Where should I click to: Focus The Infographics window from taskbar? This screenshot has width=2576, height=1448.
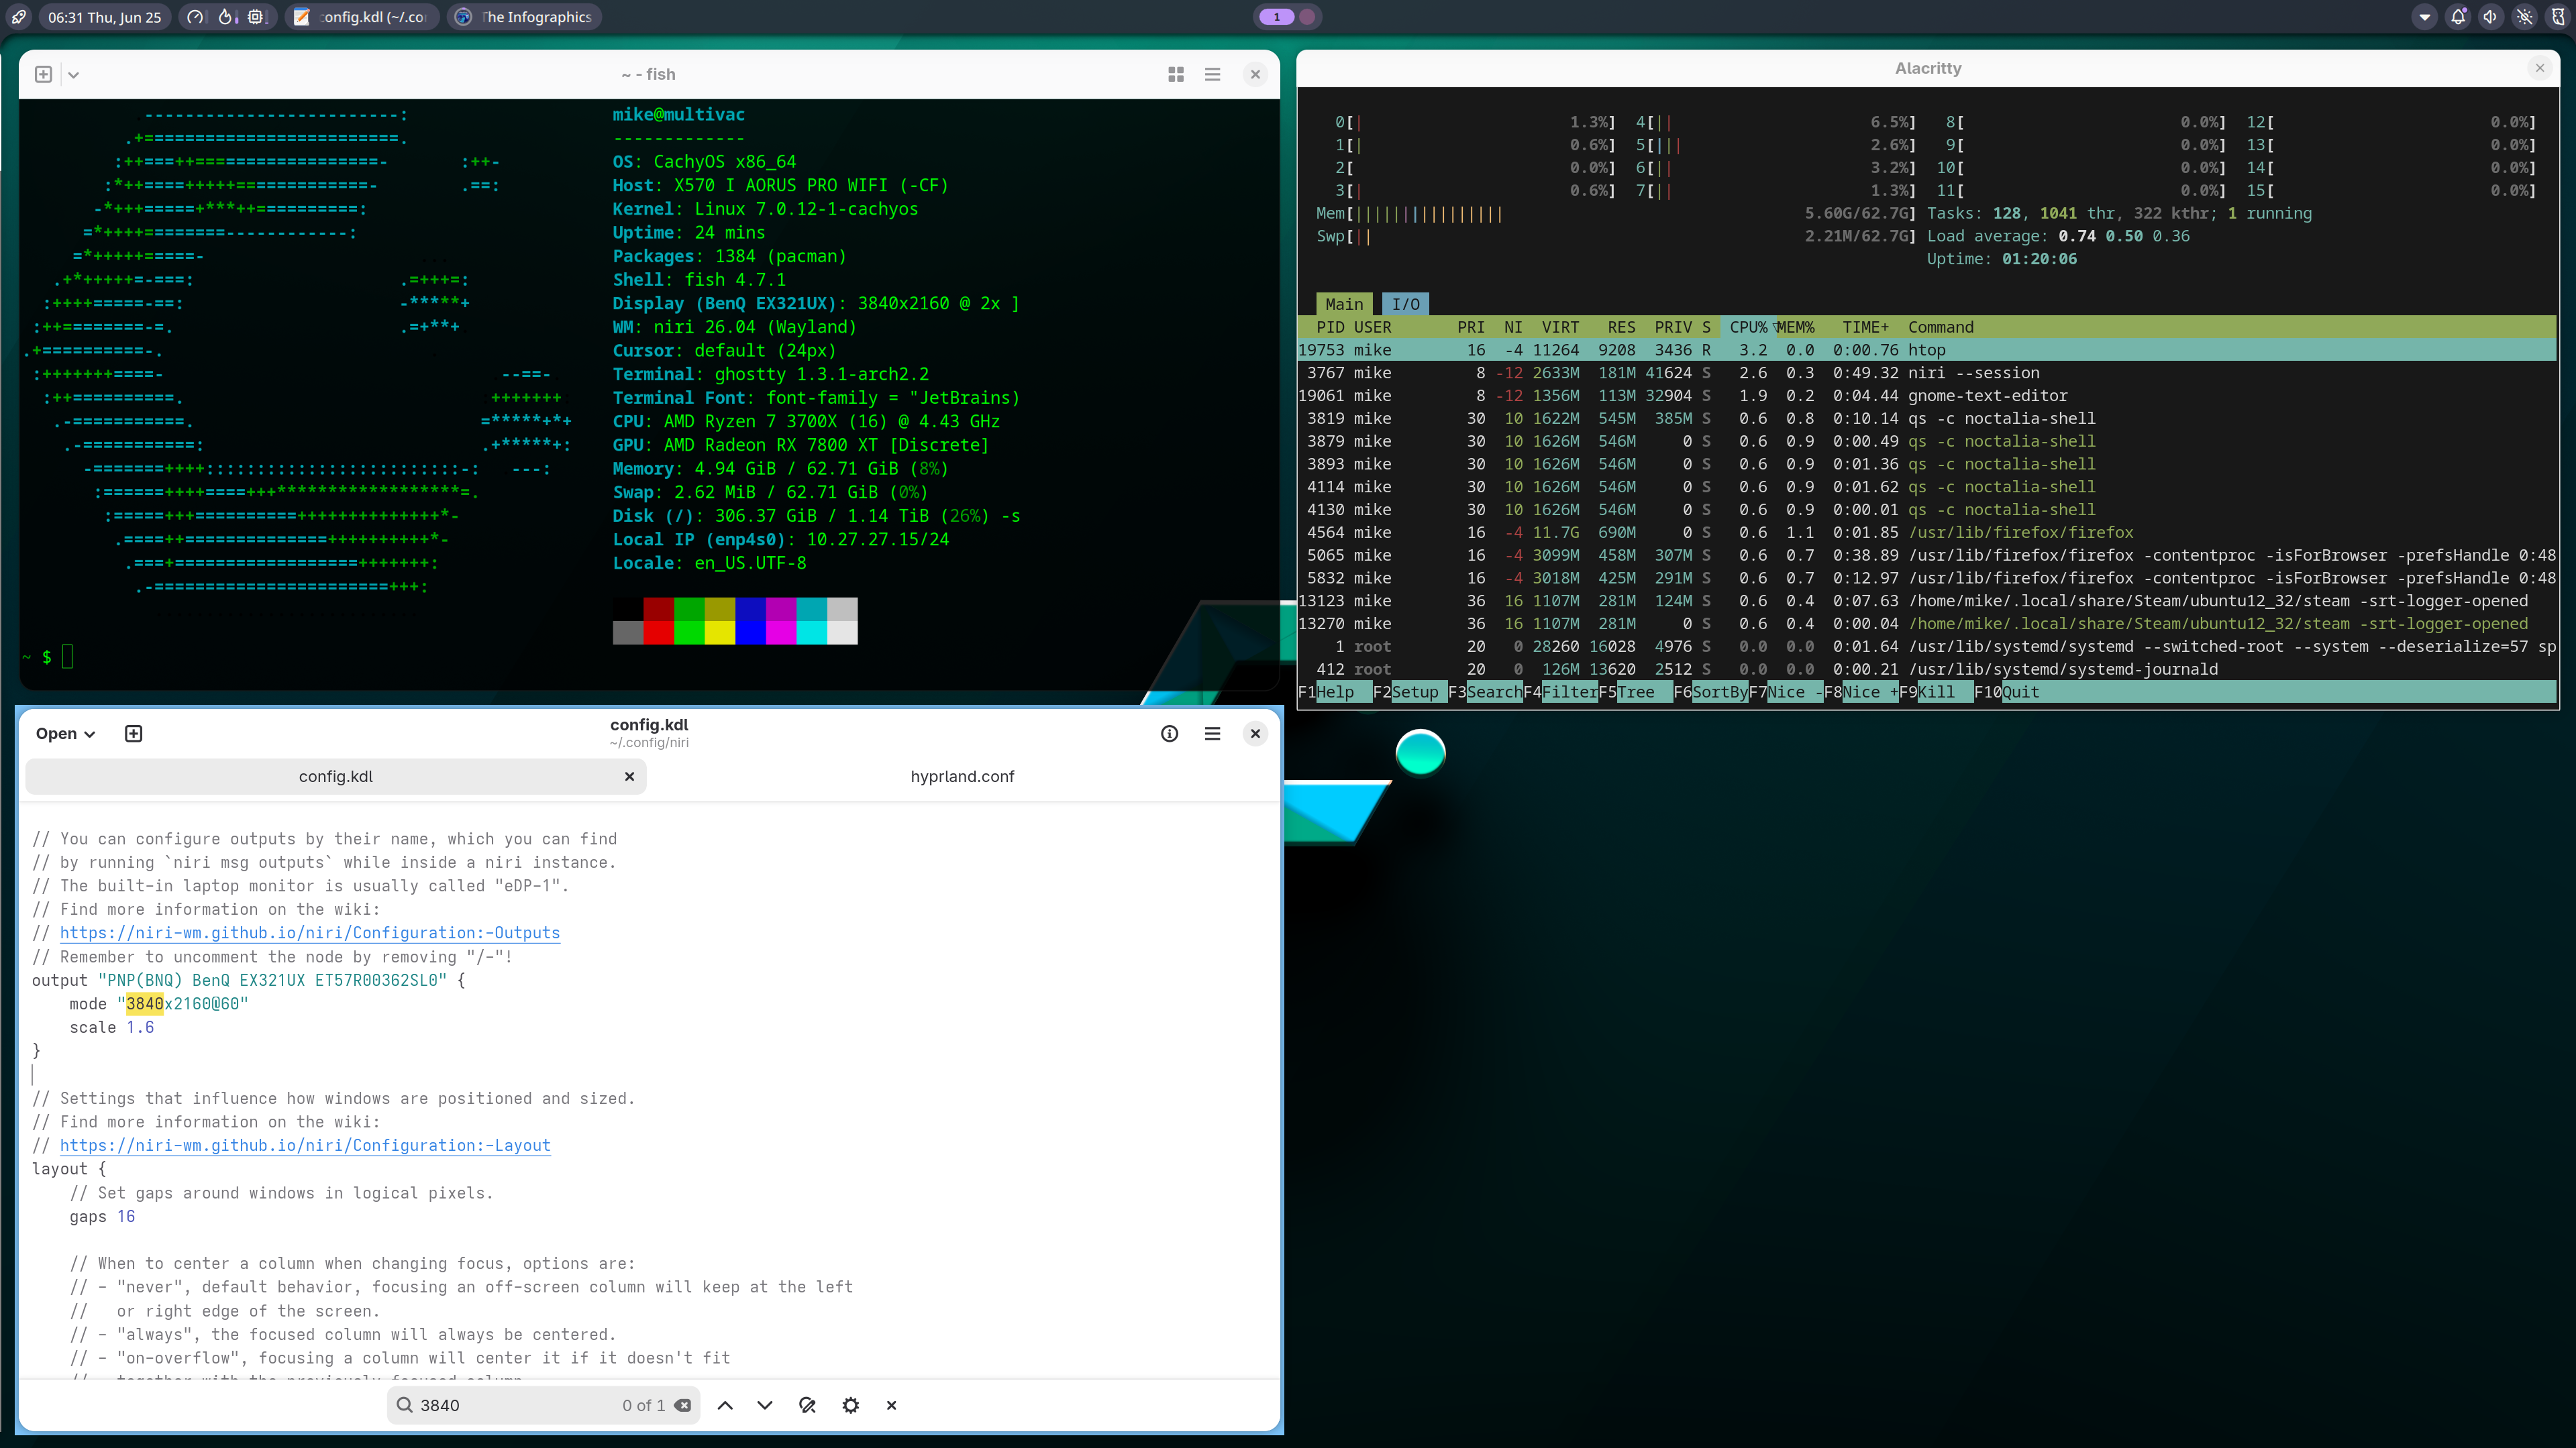(525, 17)
